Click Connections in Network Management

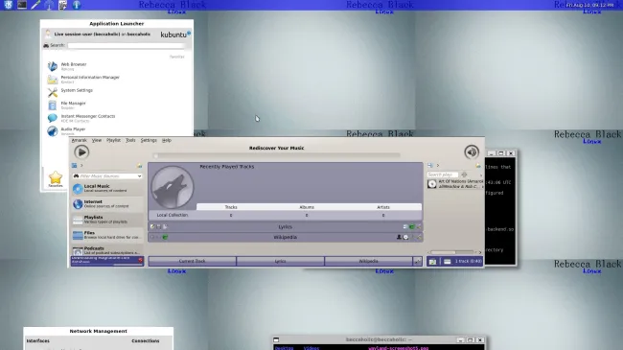pyautogui.click(x=146, y=340)
